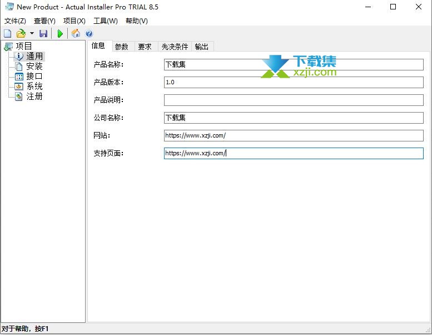Viewport: 432px width, 335px height.
Task: Click the blue Help question mark icon
Action: 89,33
